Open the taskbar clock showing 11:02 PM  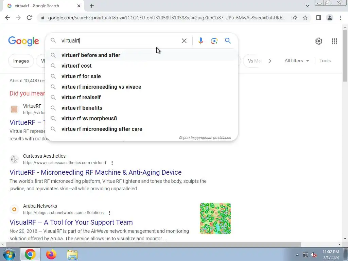click(331, 255)
